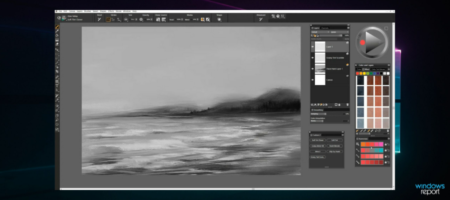Click second harmony rule icon
The image size is (450, 200).
(357, 150)
